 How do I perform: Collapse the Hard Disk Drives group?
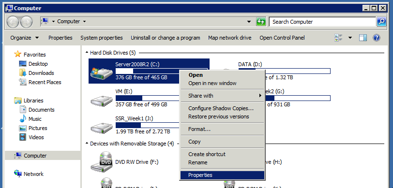pyautogui.click(x=87, y=53)
